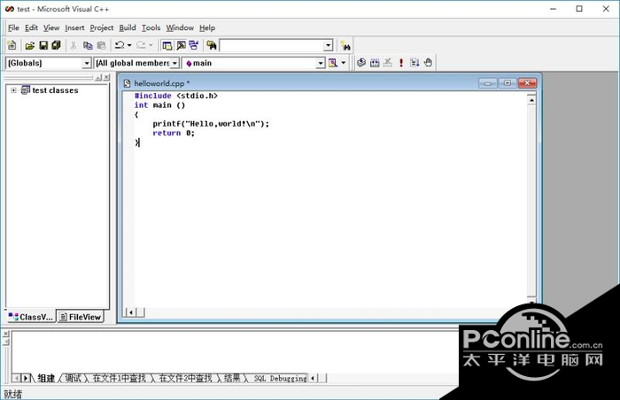The image size is (620, 400).
Task: Click the Cut scissors icon
Action: coord(74,45)
